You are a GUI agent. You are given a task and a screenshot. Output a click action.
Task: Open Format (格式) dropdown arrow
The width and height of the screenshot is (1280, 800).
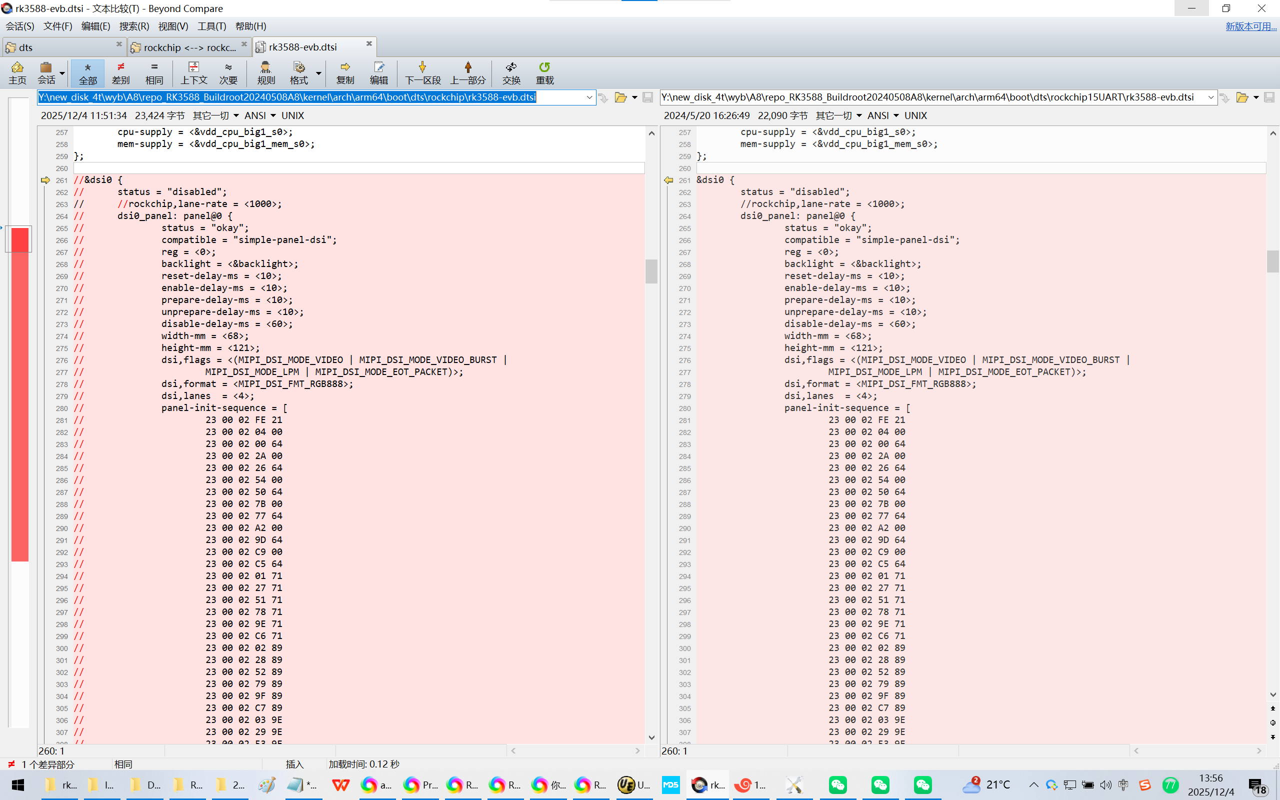pos(318,73)
